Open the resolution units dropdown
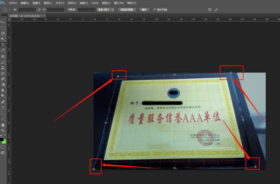This screenshot has height=184, width=280. 105,10
